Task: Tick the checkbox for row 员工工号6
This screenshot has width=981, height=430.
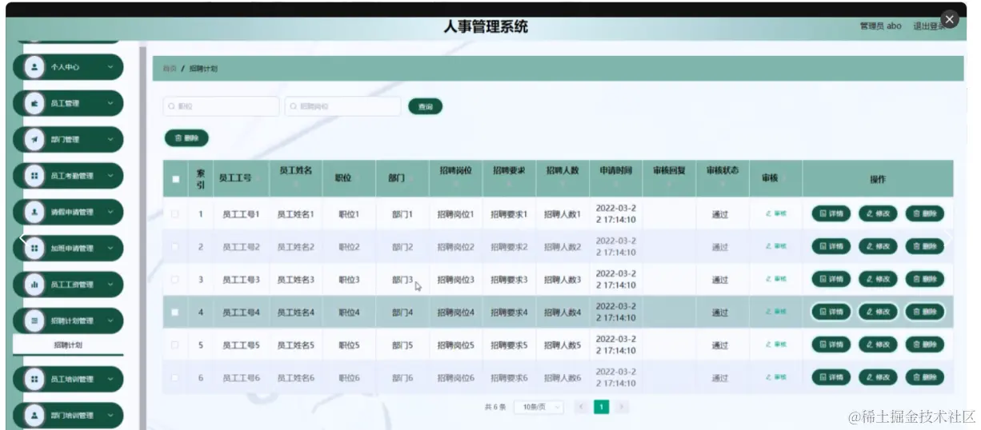Action: tap(175, 377)
